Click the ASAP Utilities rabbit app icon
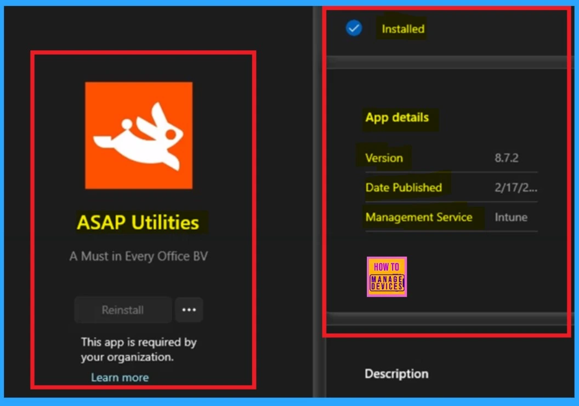The width and height of the screenshot is (579, 406). 139,135
